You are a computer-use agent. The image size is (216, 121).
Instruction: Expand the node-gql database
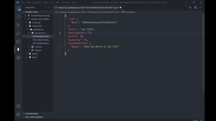pyautogui.click(x=26, y=23)
